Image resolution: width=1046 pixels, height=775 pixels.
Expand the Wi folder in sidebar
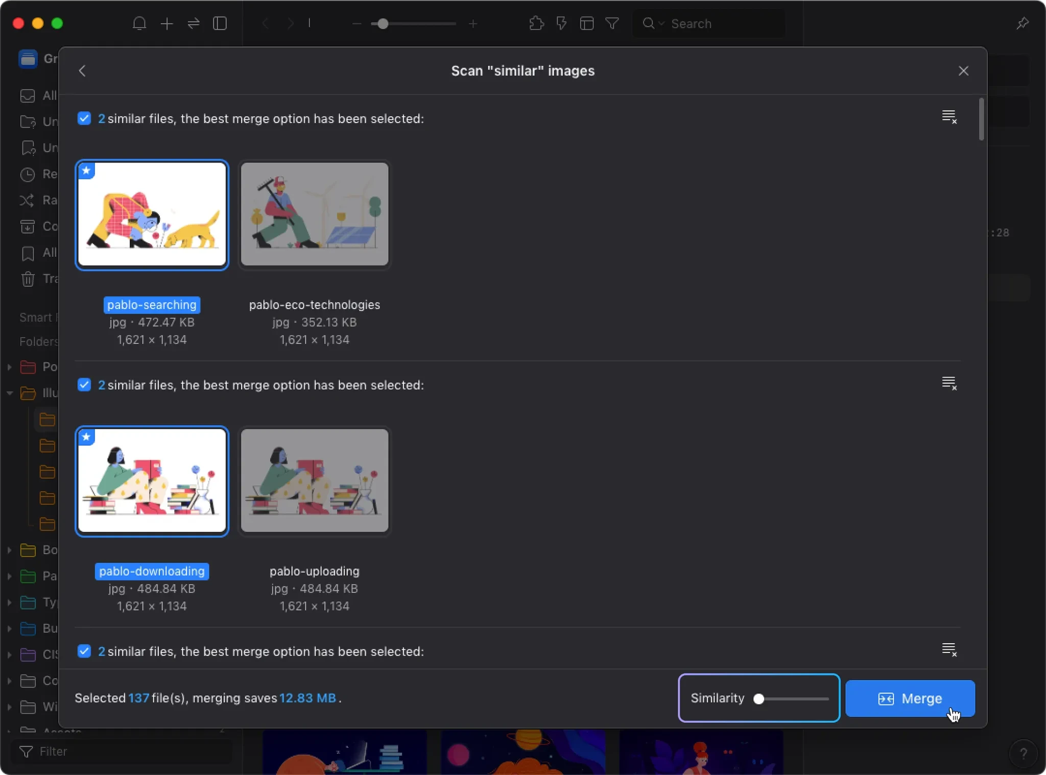tap(9, 707)
